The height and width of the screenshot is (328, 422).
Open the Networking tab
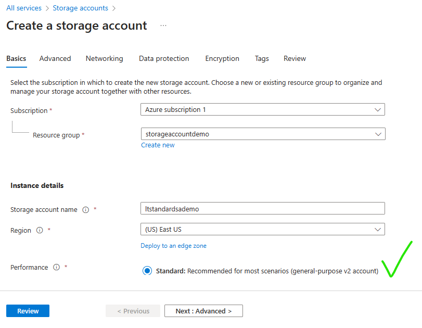click(105, 59)
